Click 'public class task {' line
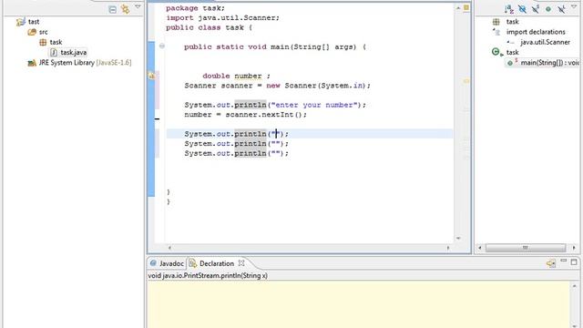 click(x=209, y=27)
